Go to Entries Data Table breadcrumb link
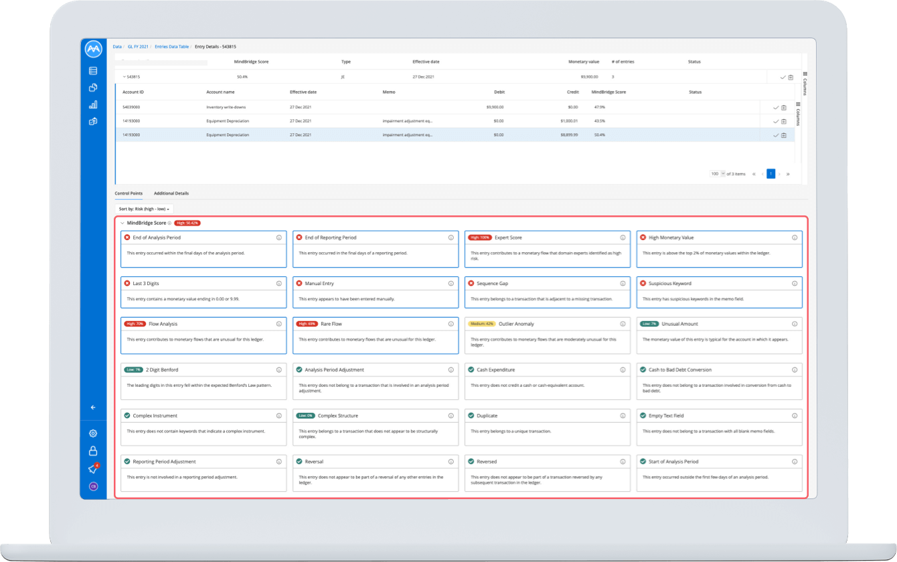This screenshot has width=897, height=562. point(171,47)
